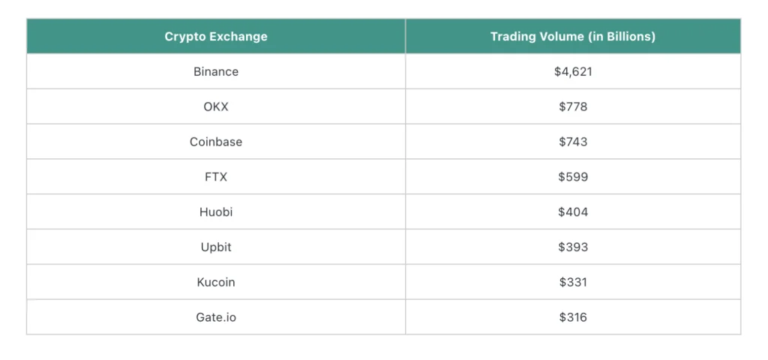Click the $404 trading volume value
The image size is (768, 360).
[573, 212]
